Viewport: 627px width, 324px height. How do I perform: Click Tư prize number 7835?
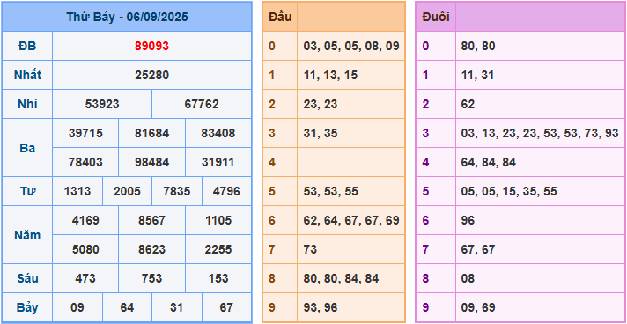(177, 191)
